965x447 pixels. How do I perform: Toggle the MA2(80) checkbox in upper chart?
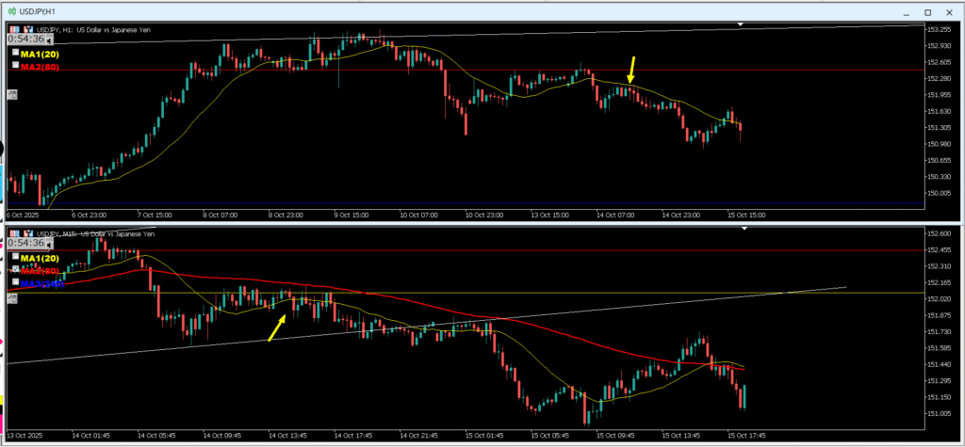pyautogui.click(x=15, y=67)
